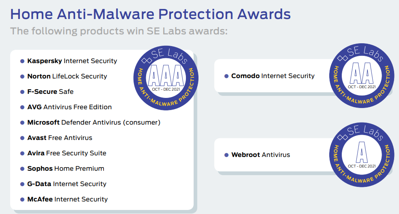The height and width of the screenshot is (214, 399).
Task: Click AVG Antivirus Free Edition
Action: coord(69,107)
